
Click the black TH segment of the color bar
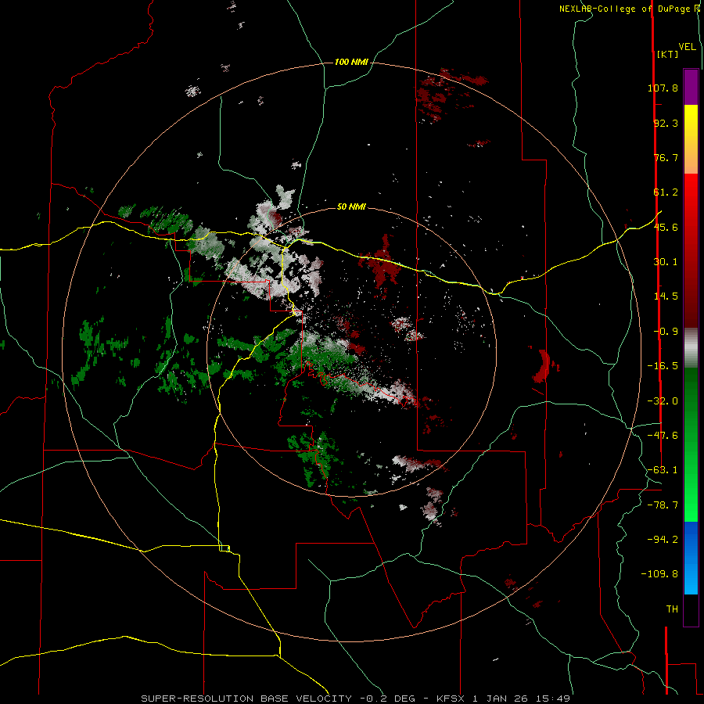coord(691,610)
